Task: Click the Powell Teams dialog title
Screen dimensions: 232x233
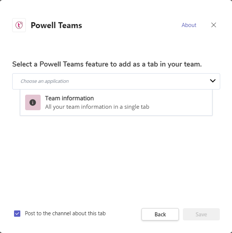Action: tap(57, 25)
